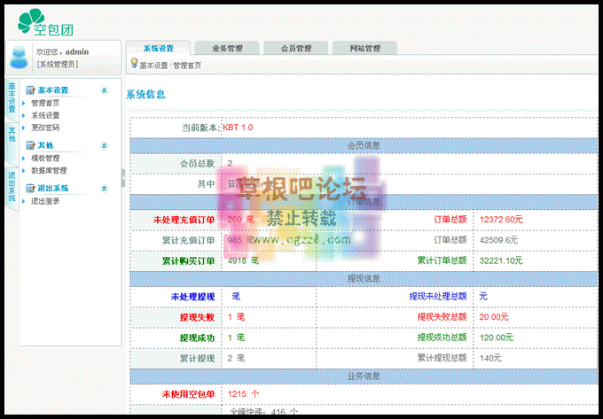Screen dimensions: 603x419
Task: Click the edit icon next to 退出系统 heading
Action: (30, 188)
